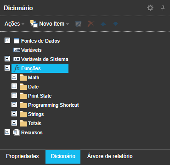Click the Math folder icon
Image resolution: width=170 pixels, height=165 pixels.
point(23,77)
